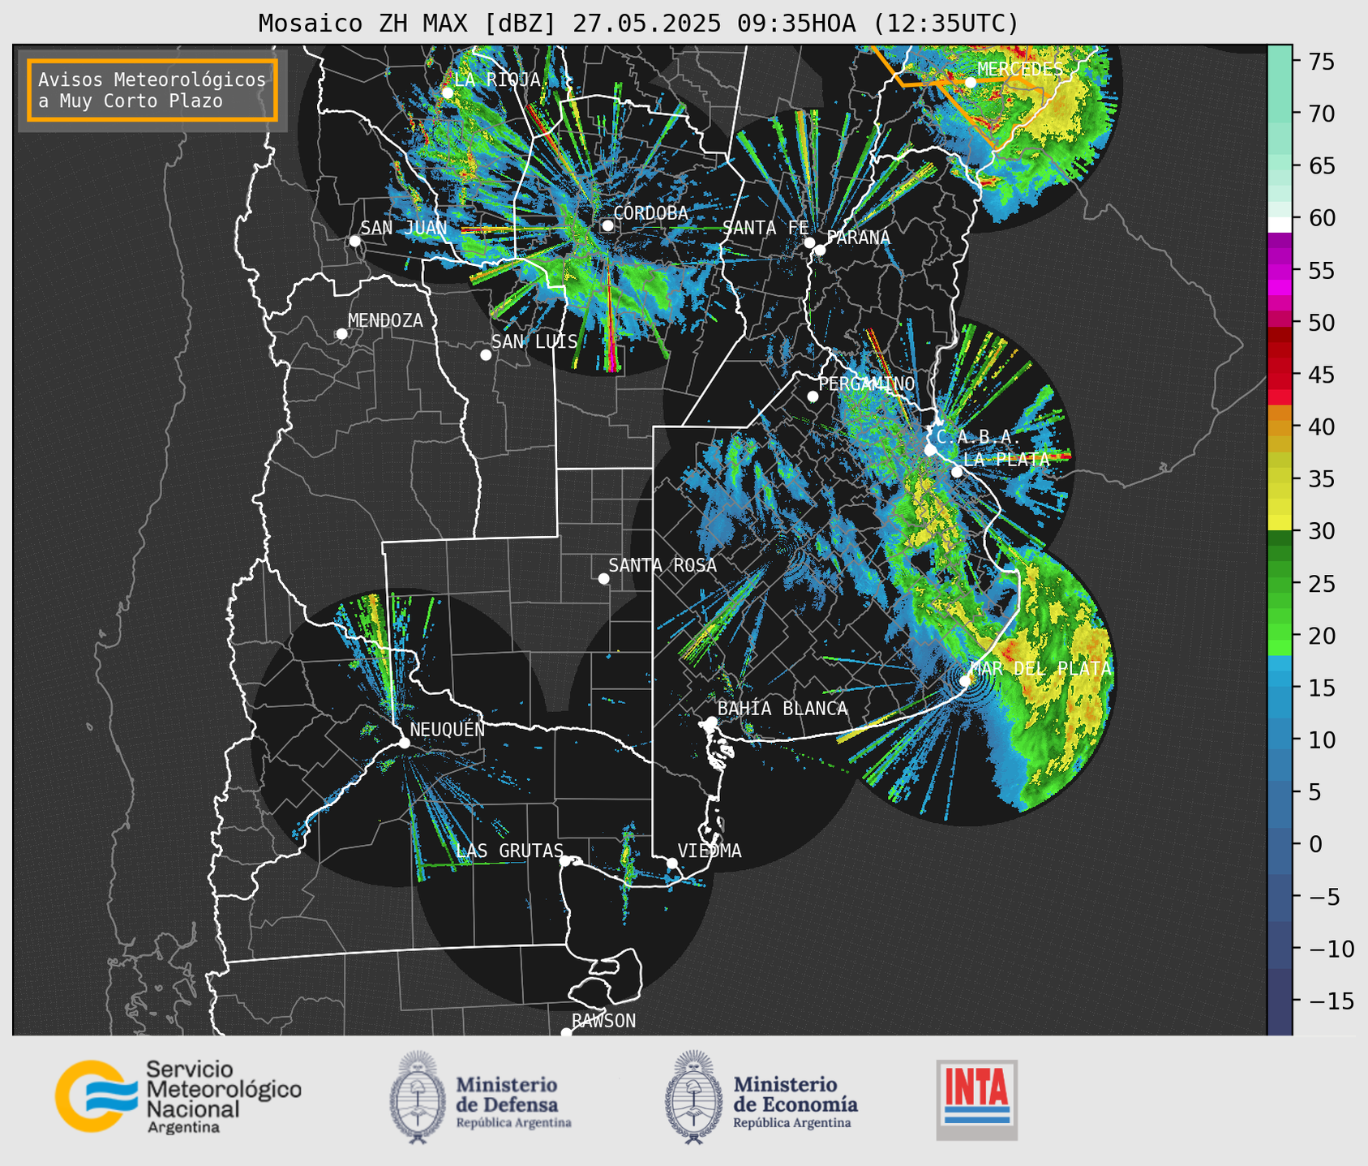Viewport: 1368px width, 1166px height.
Task: Click the SANTA ROSA text label
Action: pyautogui.click(x=663, y=565)
